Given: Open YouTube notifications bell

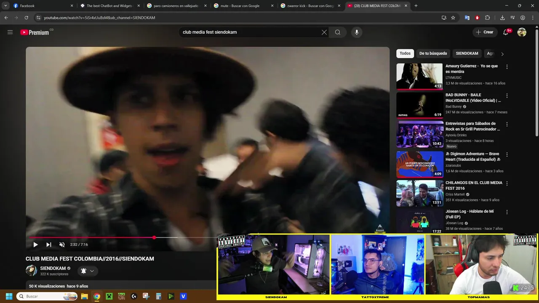Looking at the screenshot, I should tap(506, 32).
